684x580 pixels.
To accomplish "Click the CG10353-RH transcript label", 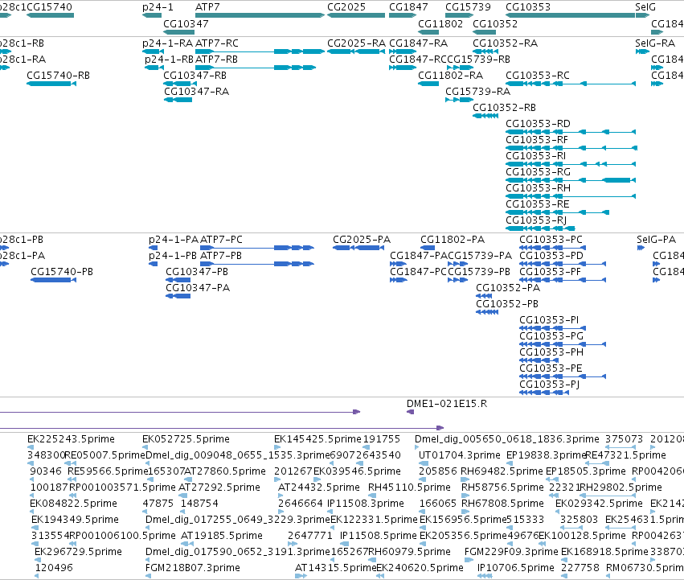I will 538,188.
